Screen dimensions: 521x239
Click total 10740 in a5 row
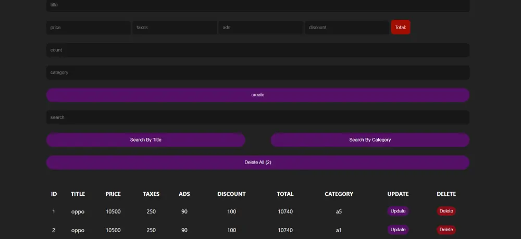285,211
